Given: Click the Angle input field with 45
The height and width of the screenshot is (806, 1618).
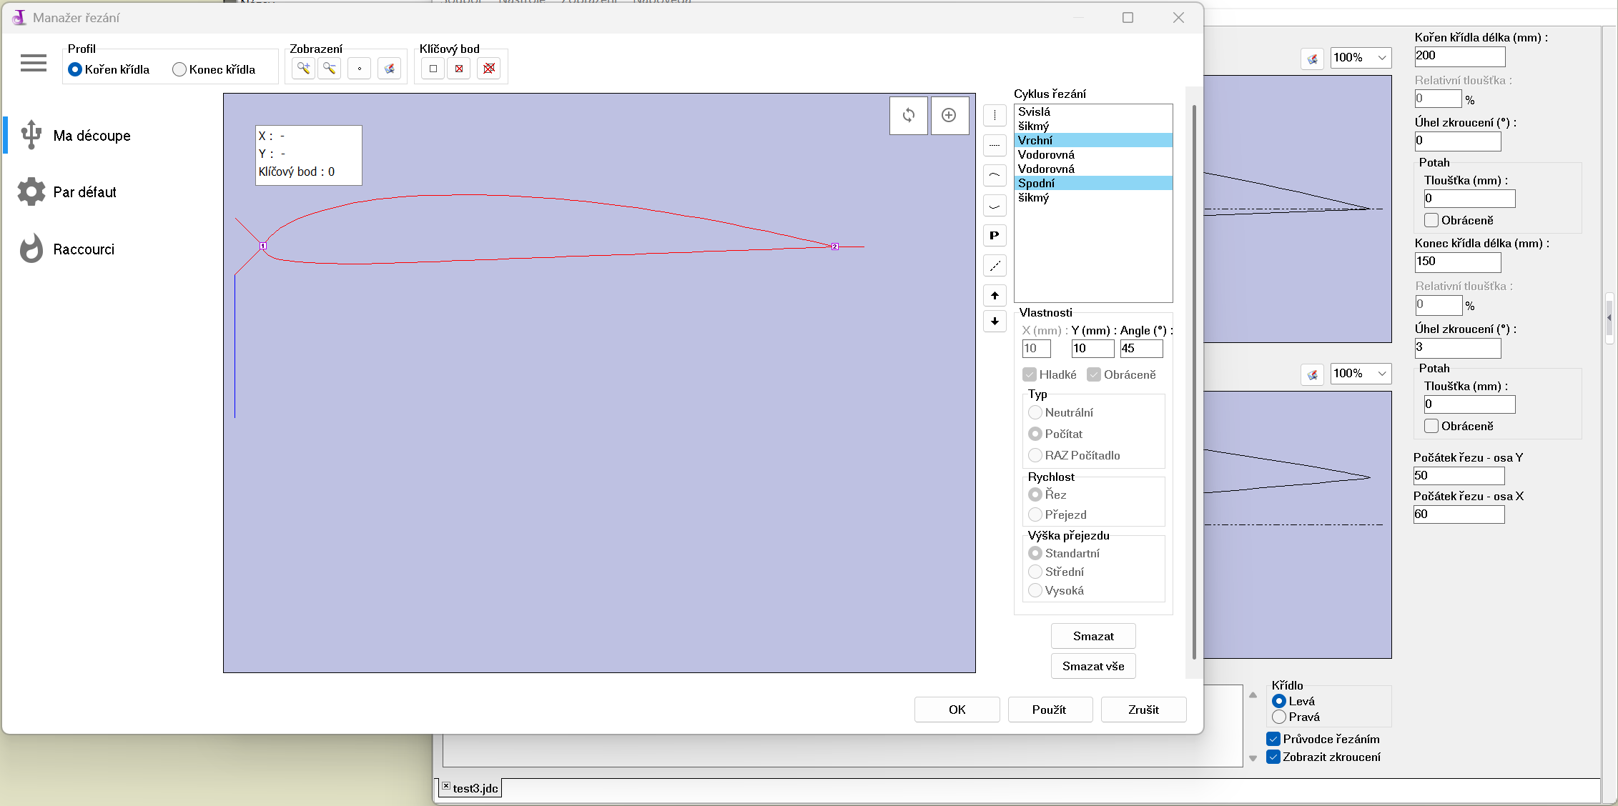Looking at the screenshot, I should coord(1141,349).
